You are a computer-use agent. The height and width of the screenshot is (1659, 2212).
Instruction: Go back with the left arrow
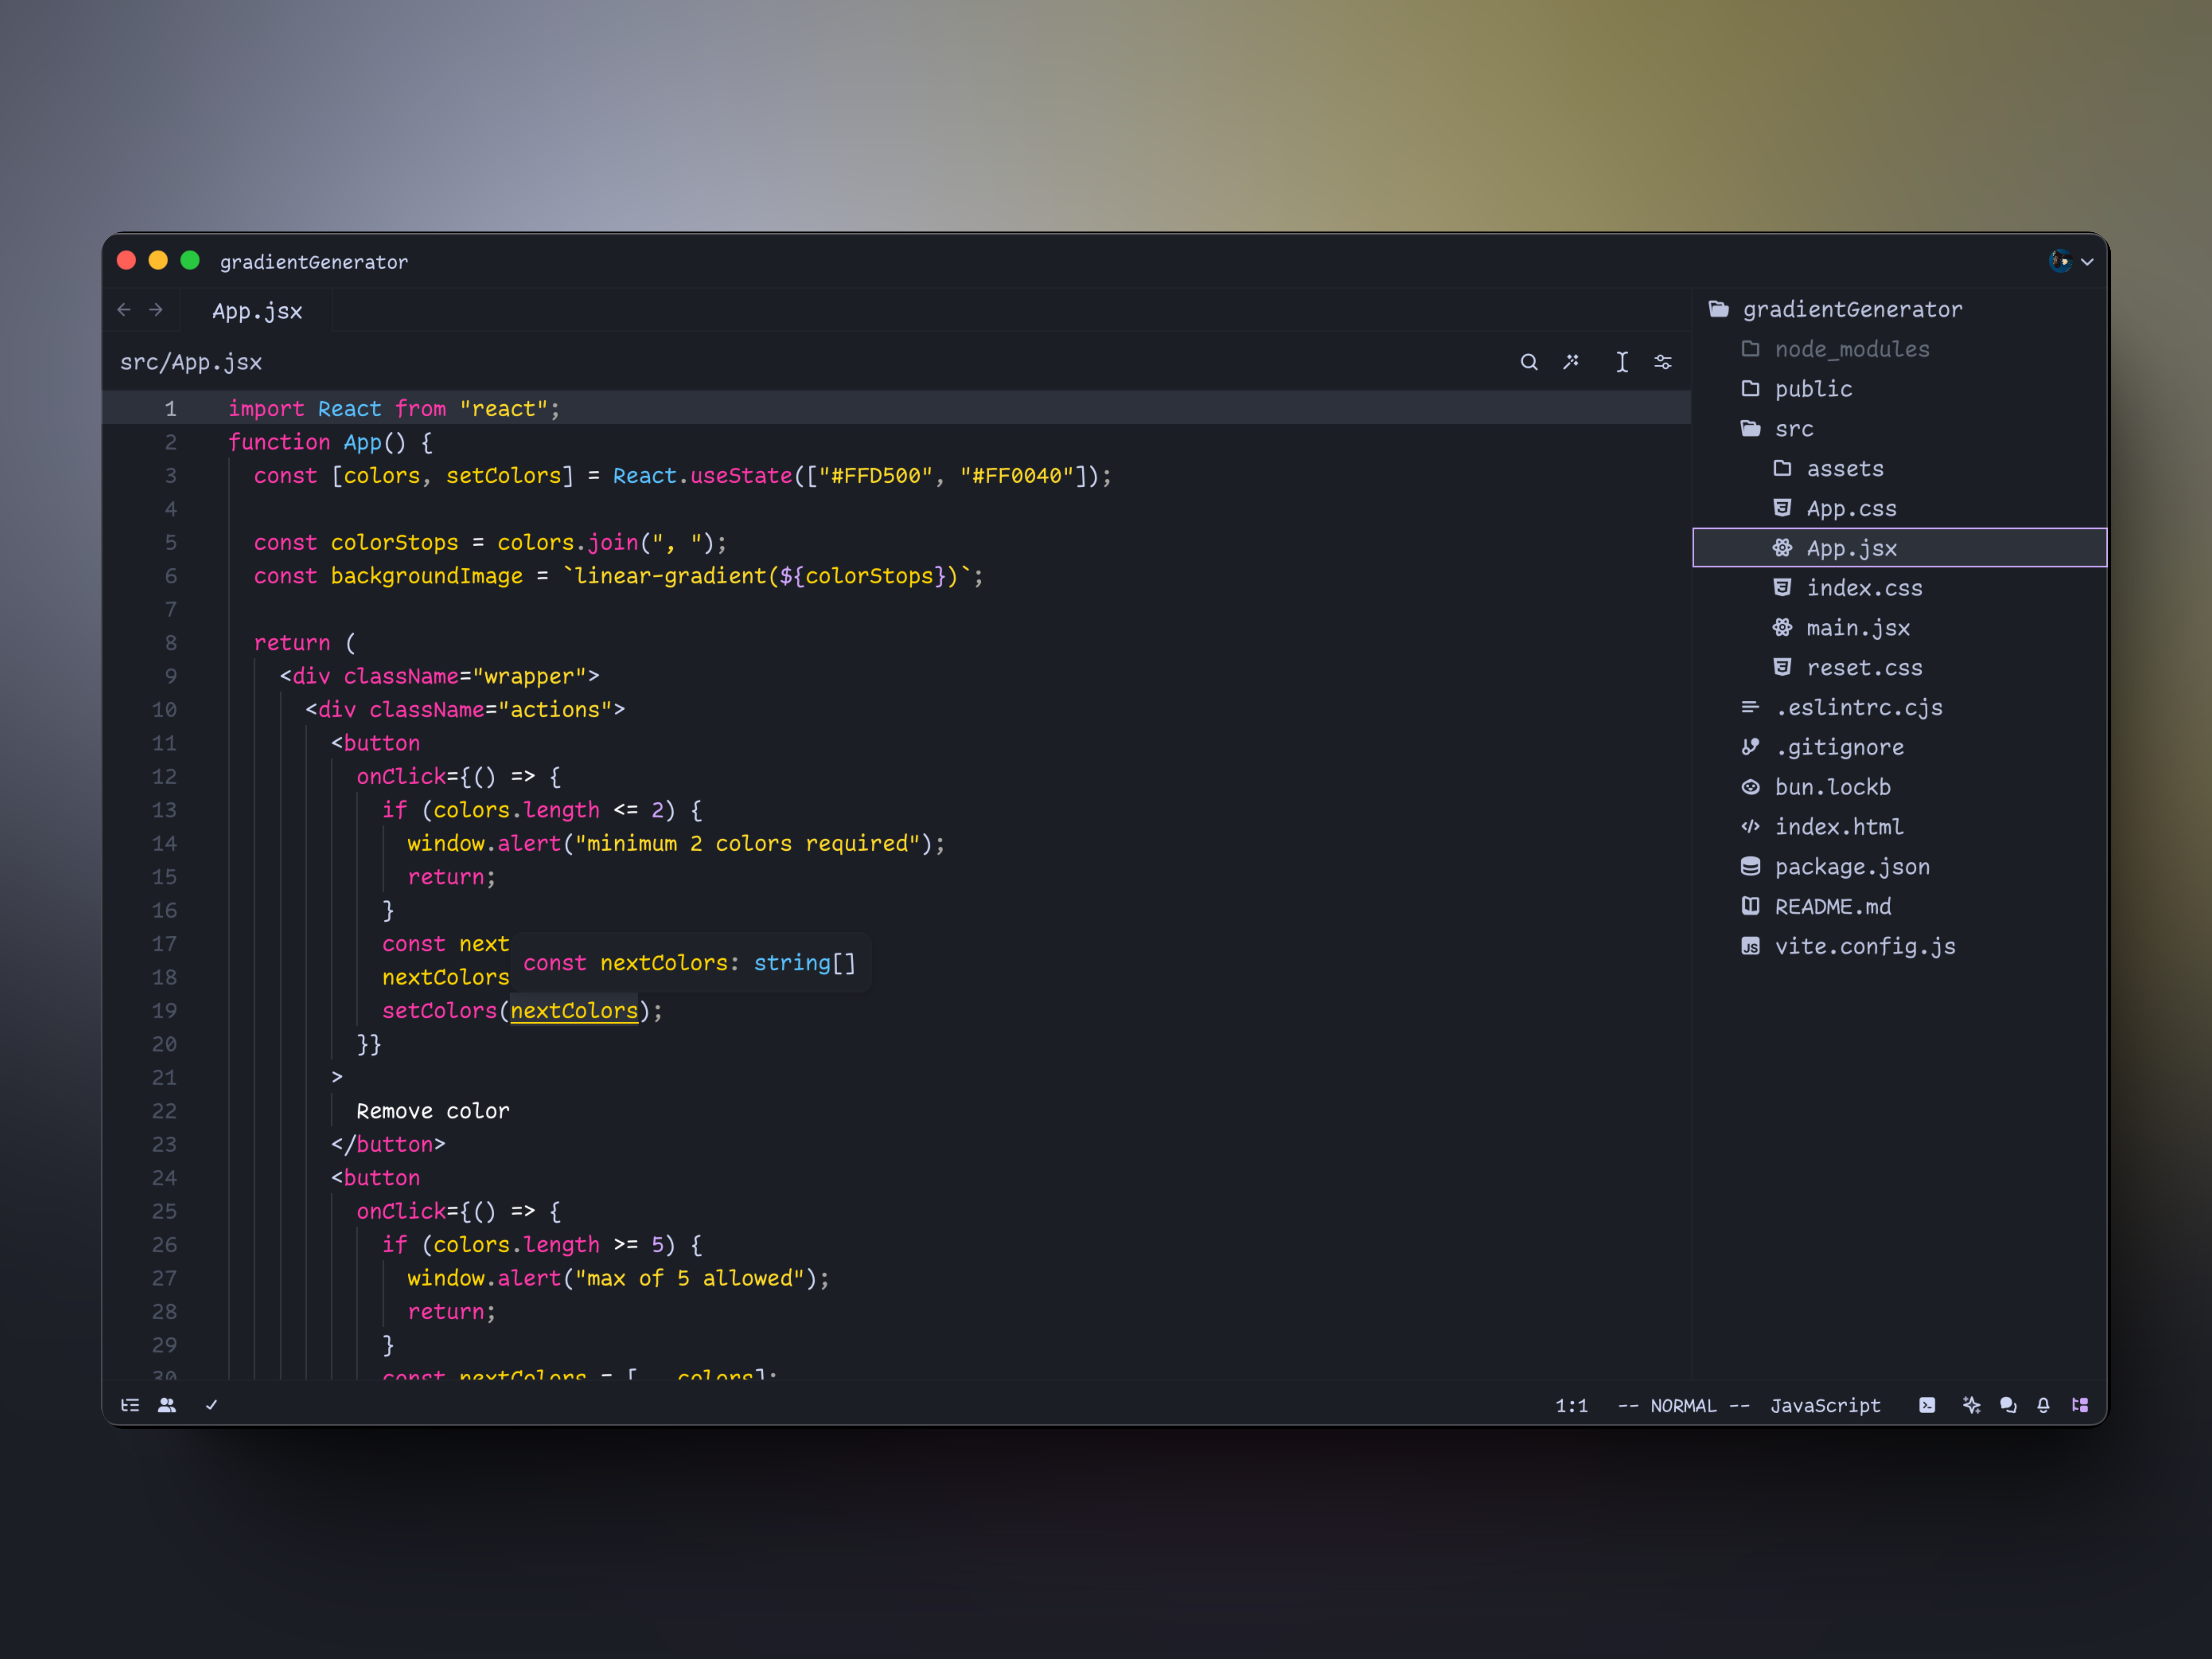point(124,310)
